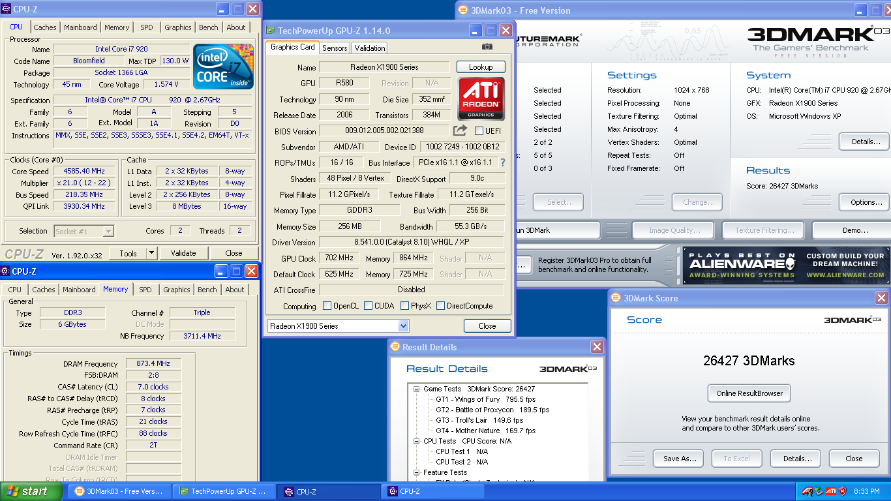Image resolution: width=891 pixels, height=501 pixels.
Task: Collapse the CPU Tests tree node
Action: (x=415, y=441)
